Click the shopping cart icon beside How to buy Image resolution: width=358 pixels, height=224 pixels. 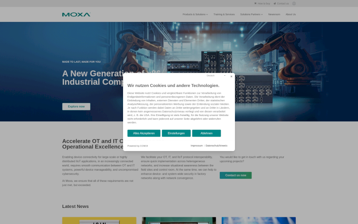256,4
